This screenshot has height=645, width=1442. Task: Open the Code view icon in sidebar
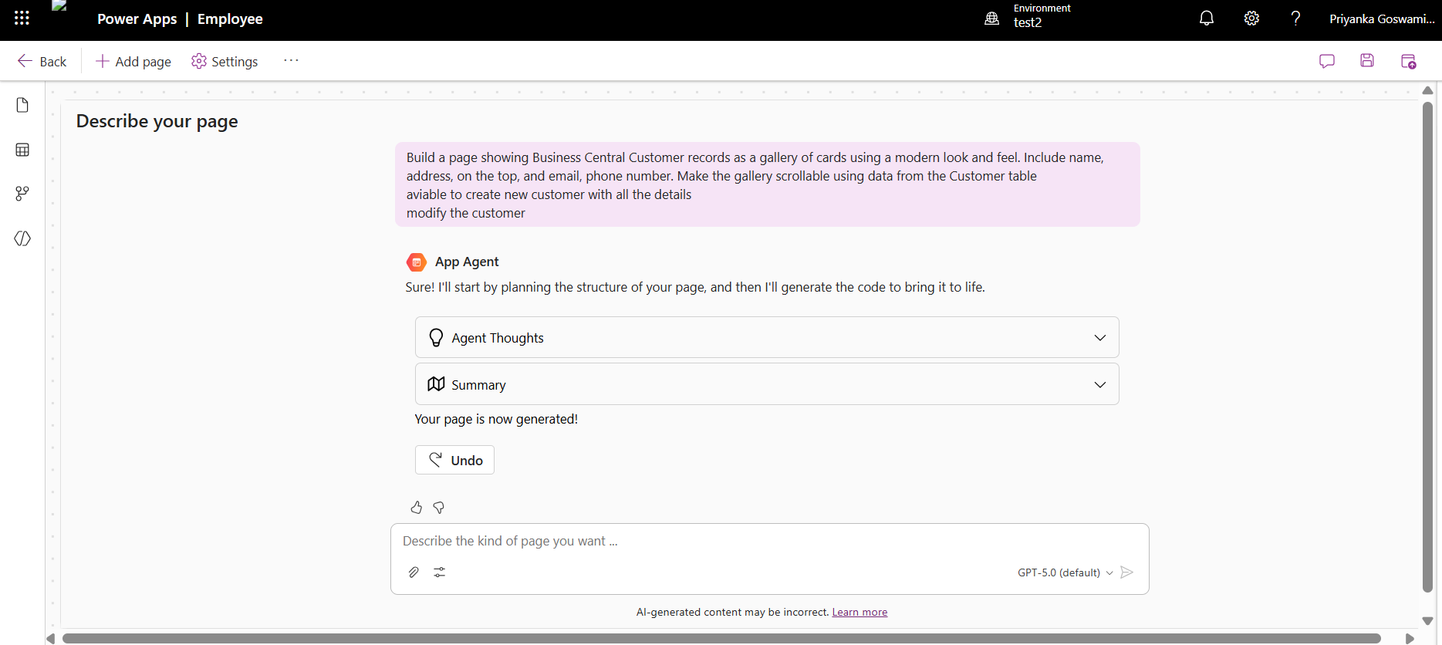[x=22, y=238]
